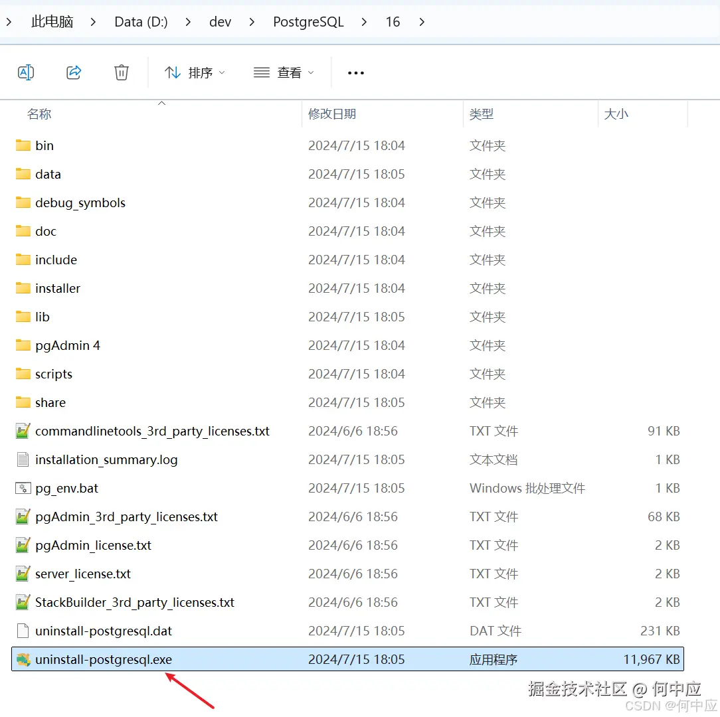Select the include folder icon
Screen dimensions: 720x717
tap(23, 260)
